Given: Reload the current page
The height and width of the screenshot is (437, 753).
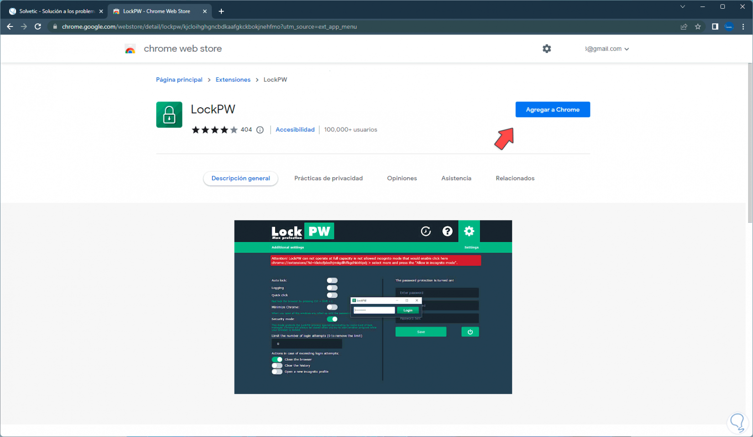Looking at the screenshot, I should tap(38, 26).
